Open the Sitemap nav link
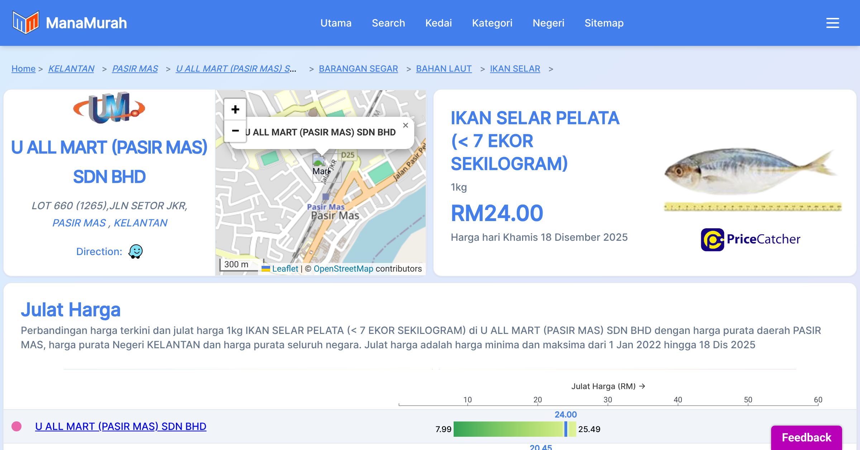 click(x=604, y=23)
